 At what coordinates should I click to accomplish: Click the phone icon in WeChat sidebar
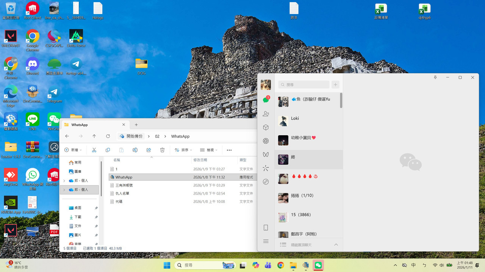coord(266,227)
